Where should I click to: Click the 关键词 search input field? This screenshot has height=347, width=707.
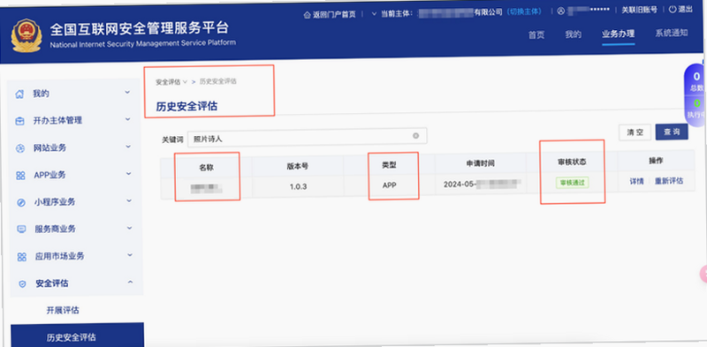coord(307,137)
